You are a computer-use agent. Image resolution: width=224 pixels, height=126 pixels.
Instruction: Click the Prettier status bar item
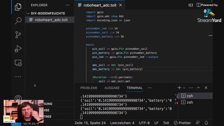point(182,123)
